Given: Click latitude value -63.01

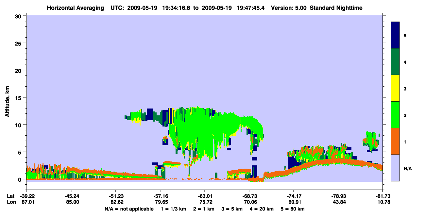Looking at the screenshot, I should (205, 196).
